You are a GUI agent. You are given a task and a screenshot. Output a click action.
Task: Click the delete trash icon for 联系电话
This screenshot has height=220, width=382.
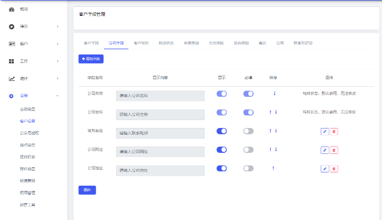[x=334, y=131]
